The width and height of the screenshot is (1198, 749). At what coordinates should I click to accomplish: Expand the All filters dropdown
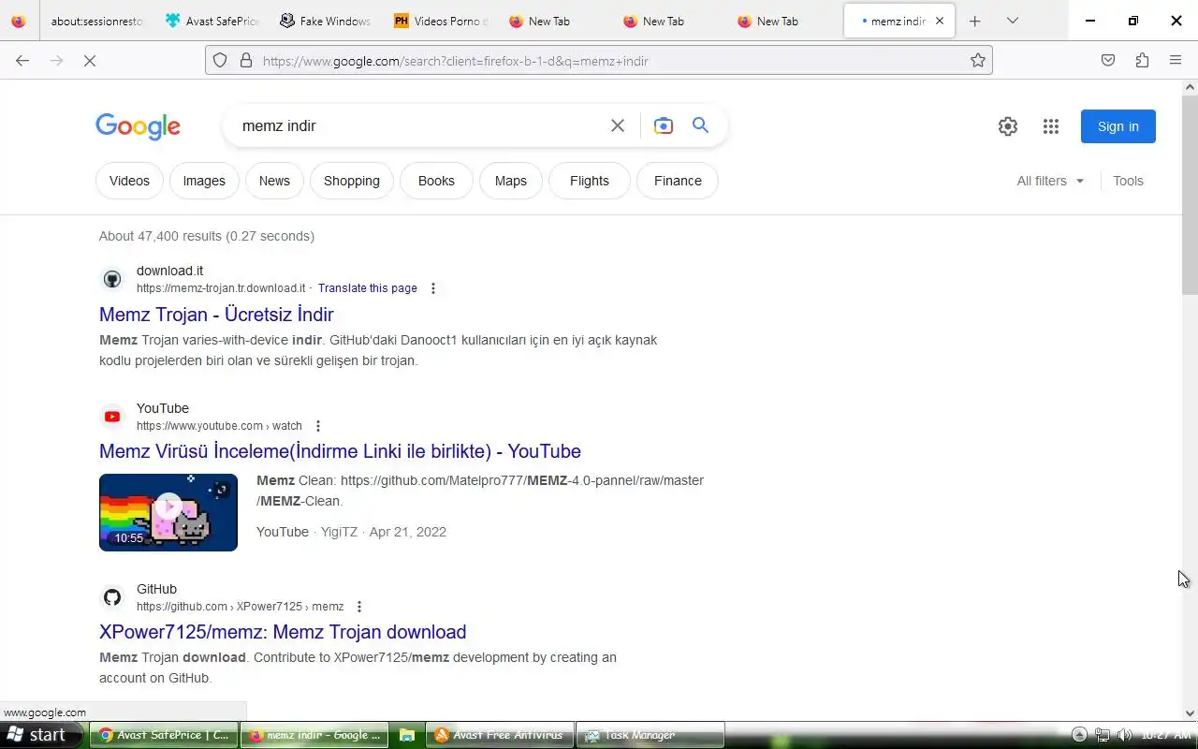pos(1050,181)
